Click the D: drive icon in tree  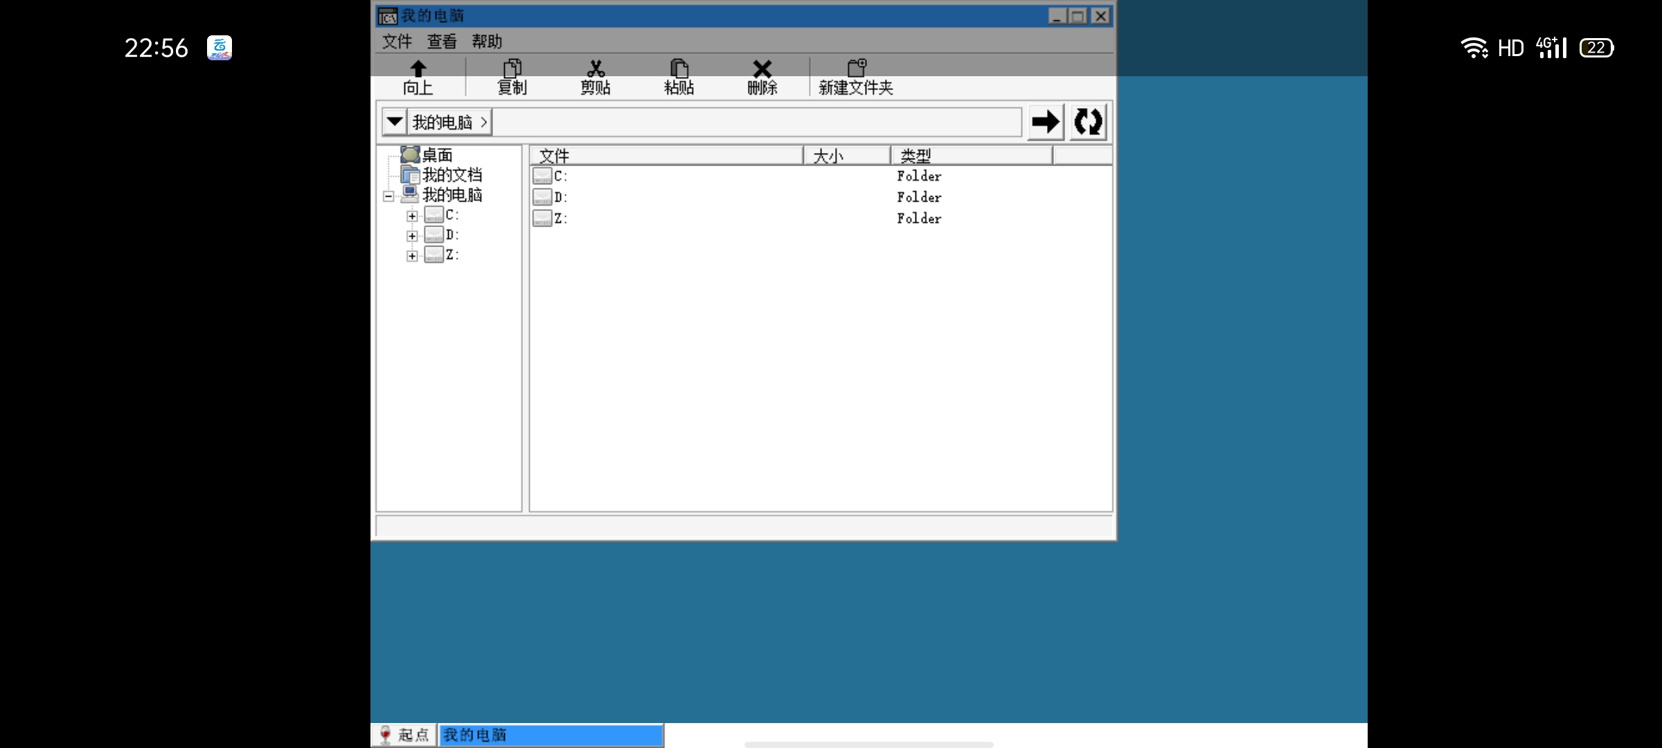434,235
